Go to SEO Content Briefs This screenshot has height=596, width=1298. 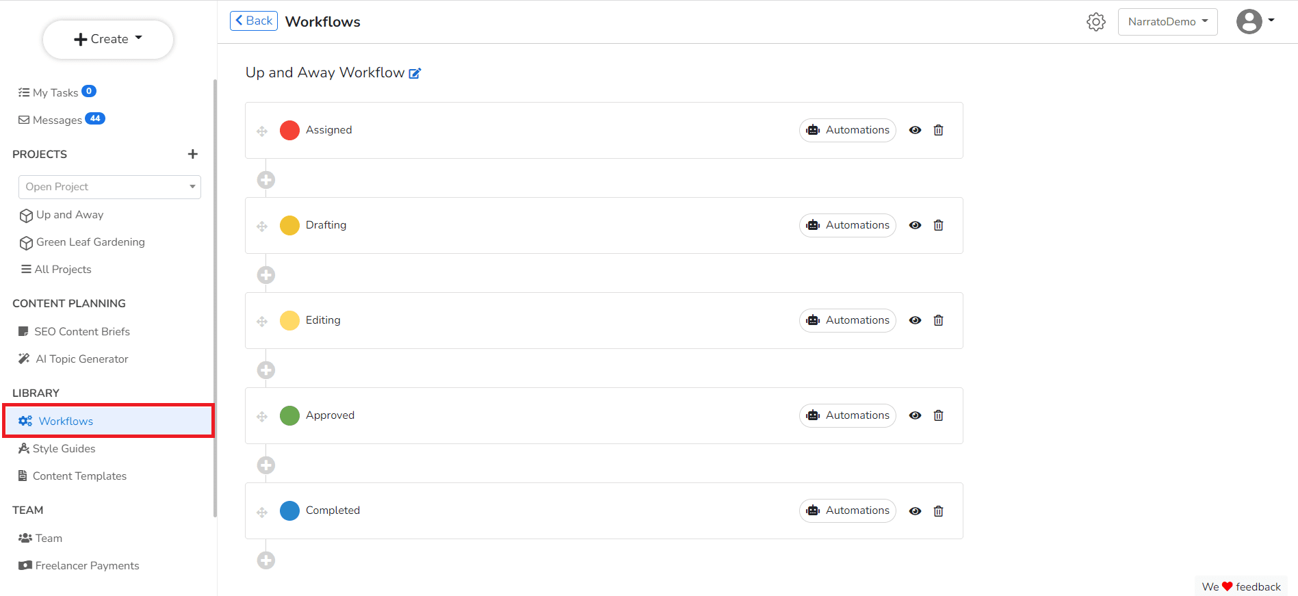81,332
